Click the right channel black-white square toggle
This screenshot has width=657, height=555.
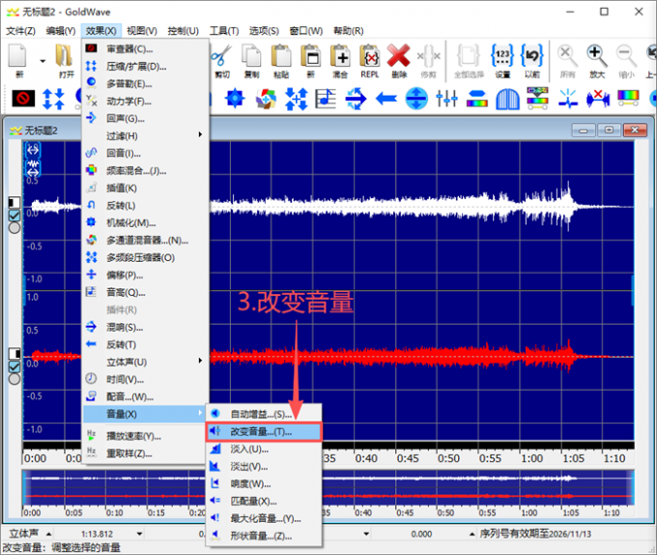pos(14,353)
